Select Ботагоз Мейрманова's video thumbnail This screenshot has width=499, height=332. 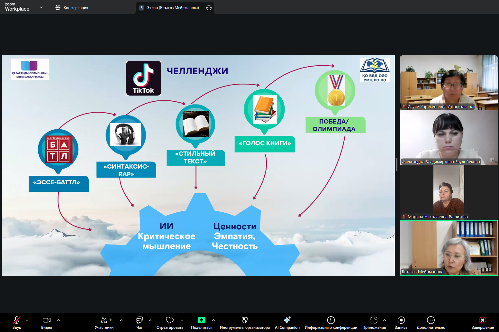tap(449, 248)
